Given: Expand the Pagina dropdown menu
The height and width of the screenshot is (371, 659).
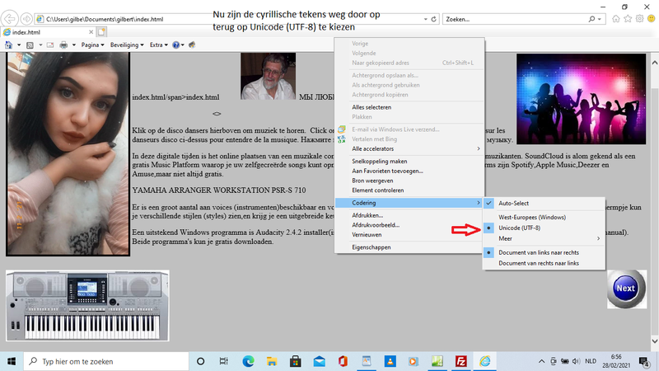Looking at the screenshot, I should tap(94, 45).
